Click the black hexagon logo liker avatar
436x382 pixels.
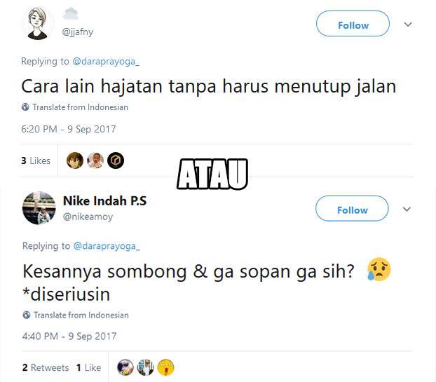coord(116,161)
